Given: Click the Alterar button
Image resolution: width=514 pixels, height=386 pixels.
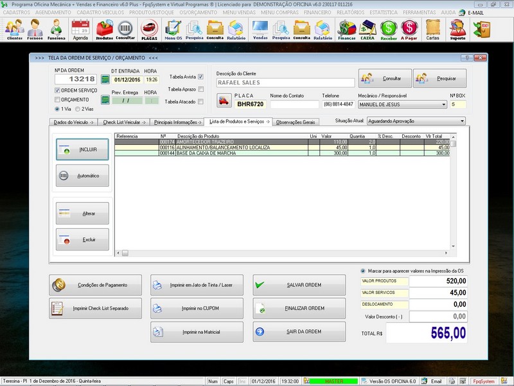Looking at the screenshot, I should click(82, 214).
